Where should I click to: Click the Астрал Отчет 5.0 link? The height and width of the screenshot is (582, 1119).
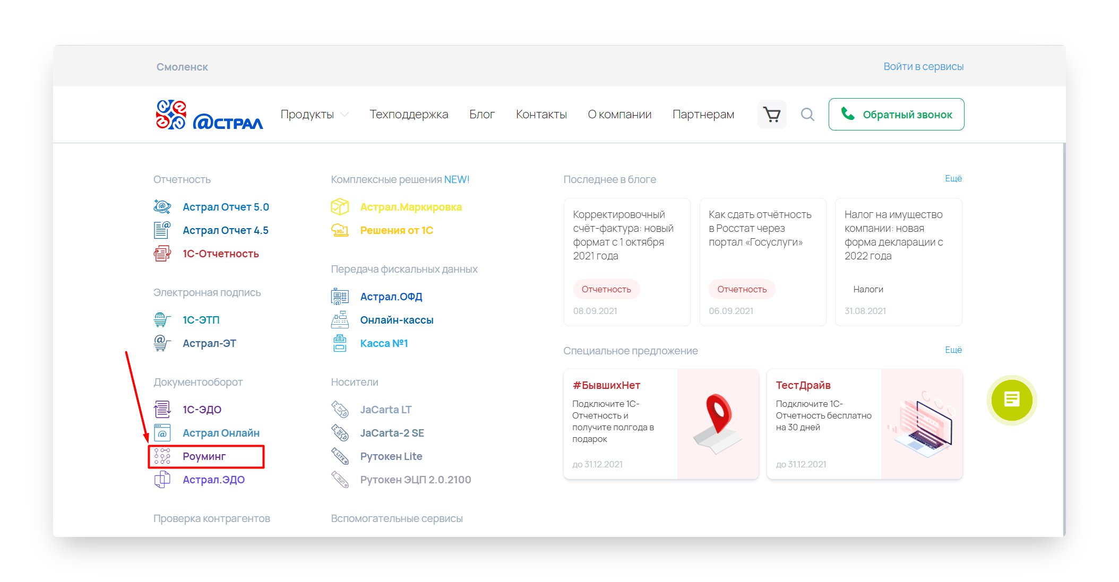pos(226,206)
